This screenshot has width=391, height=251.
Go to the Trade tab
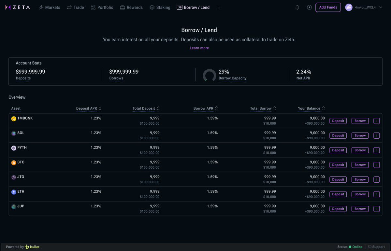(75, 7)
